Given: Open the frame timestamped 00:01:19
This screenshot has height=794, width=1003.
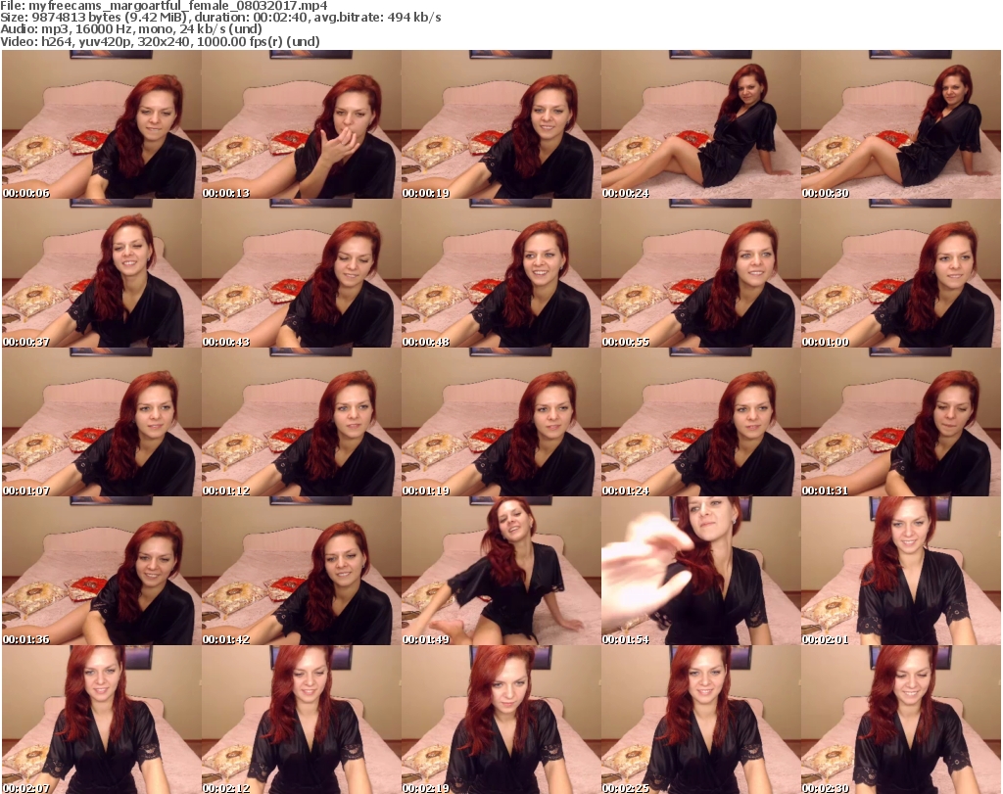Looking at the screenshot, I should (501, 423).
